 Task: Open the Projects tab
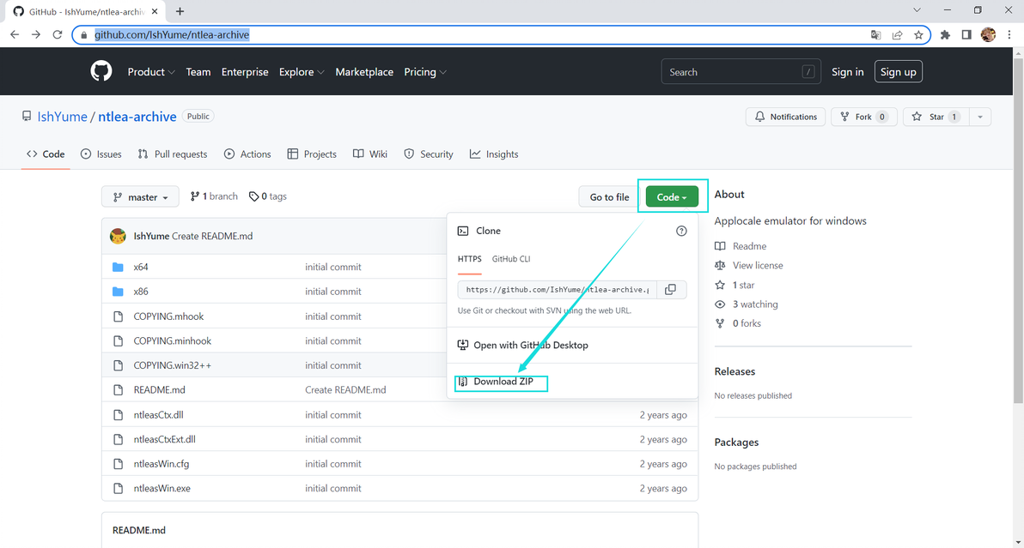[312, 154]
